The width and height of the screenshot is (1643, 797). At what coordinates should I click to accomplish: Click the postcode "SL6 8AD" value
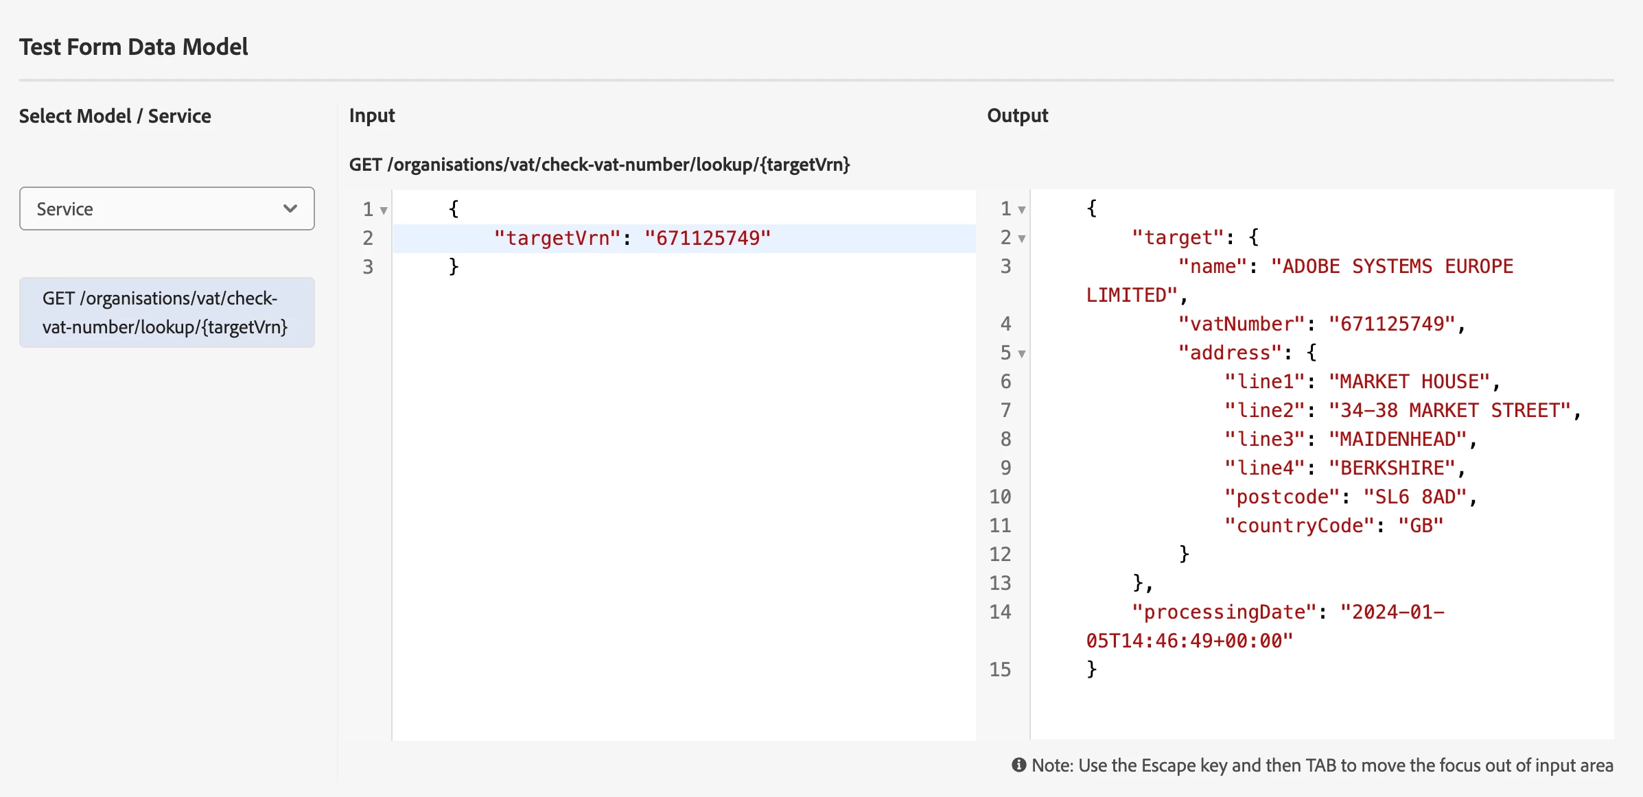click(1414, 497)
